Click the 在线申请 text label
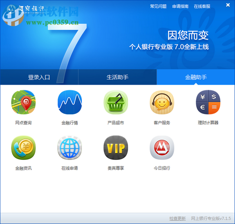The image size is (235, 224). point(70,168)
